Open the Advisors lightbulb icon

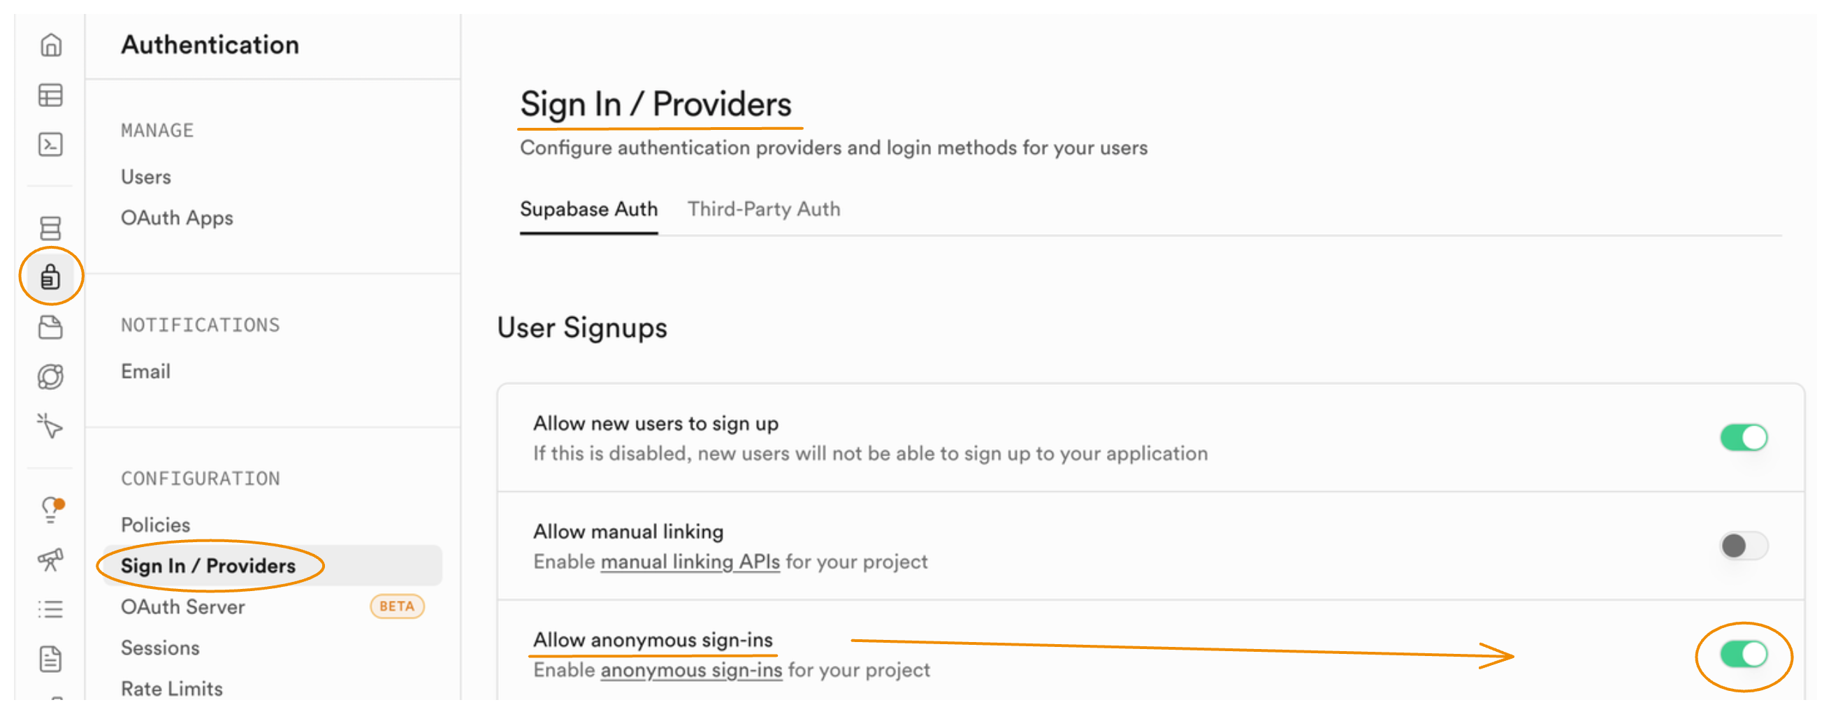coord(50,509)
